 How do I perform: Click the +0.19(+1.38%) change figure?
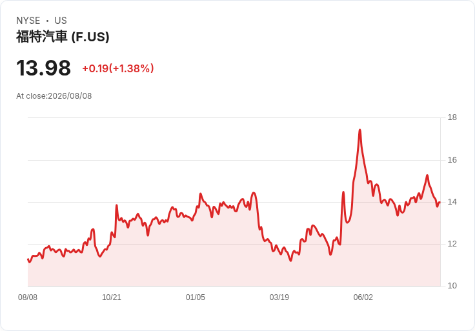click(x=118, y=68)
